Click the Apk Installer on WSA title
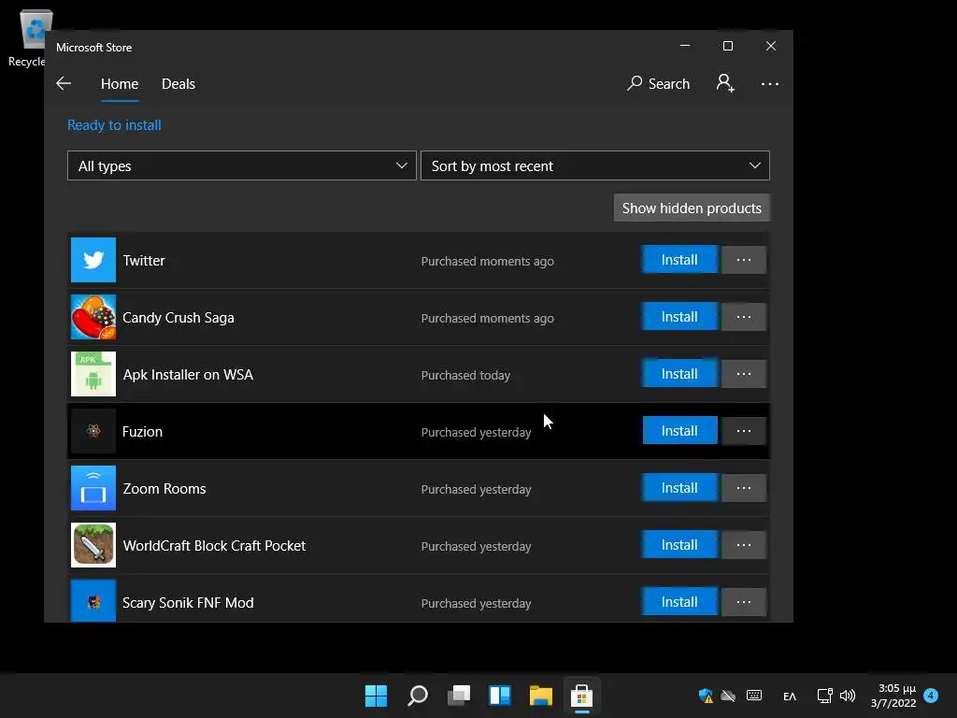Image resolution: width=957 pixels, height=718 pixels. (188, 374)
